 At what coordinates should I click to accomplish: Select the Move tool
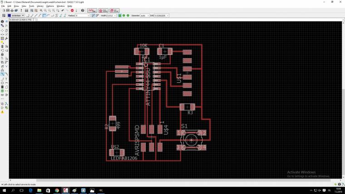(2, 30)
